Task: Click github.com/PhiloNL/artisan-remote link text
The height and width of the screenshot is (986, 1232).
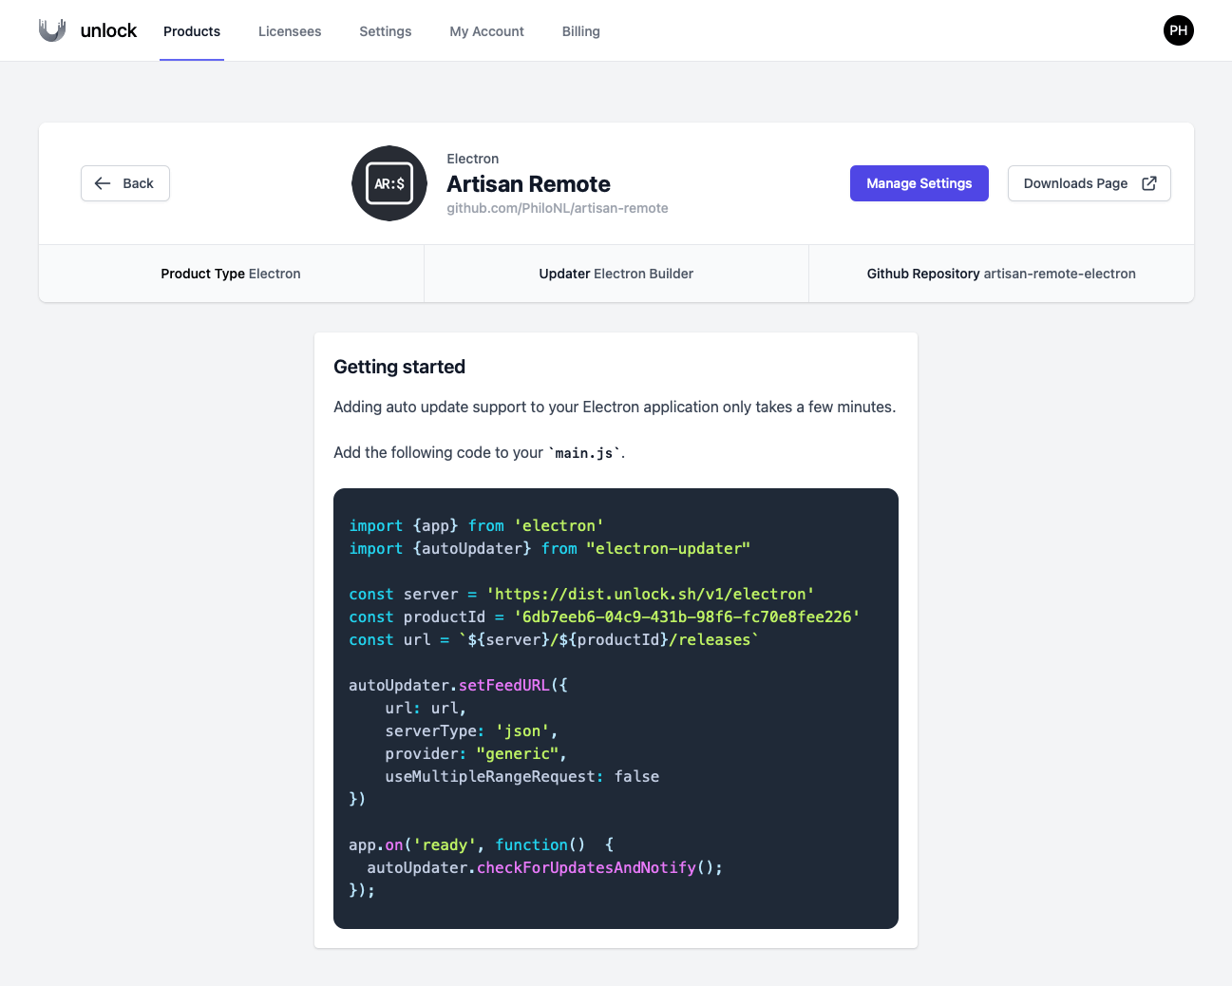Action: pyautogui.click(x=558, y=208)
